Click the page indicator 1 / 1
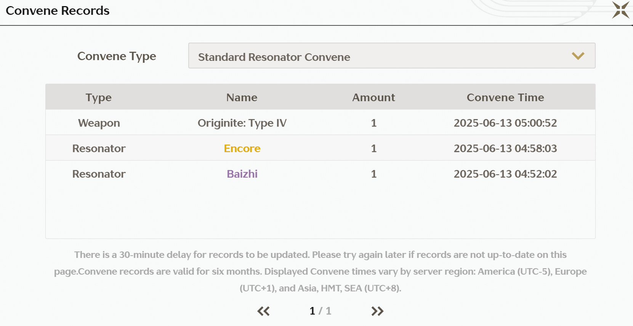The height and width of the screenshot is (326, 633). [x=321, y=311]
